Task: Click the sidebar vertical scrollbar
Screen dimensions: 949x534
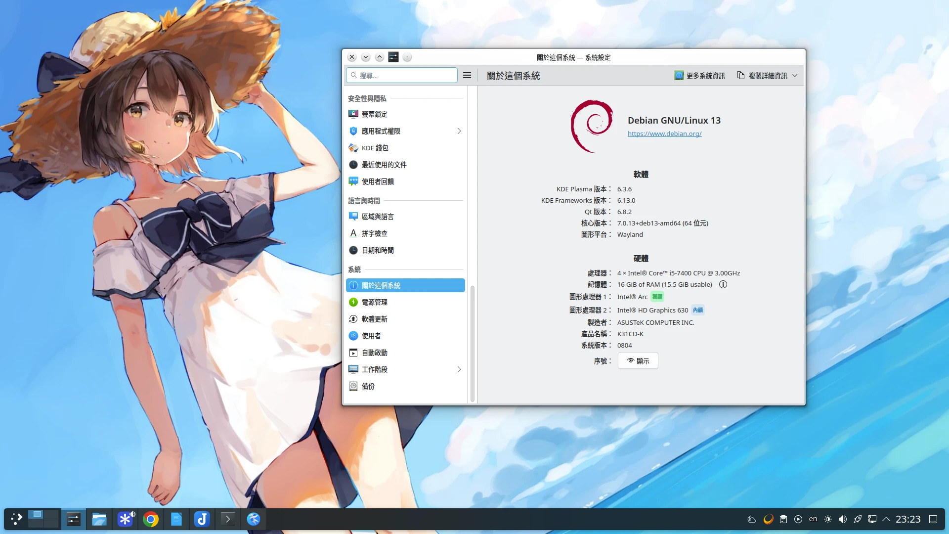Action: click(x=473, y=344)
